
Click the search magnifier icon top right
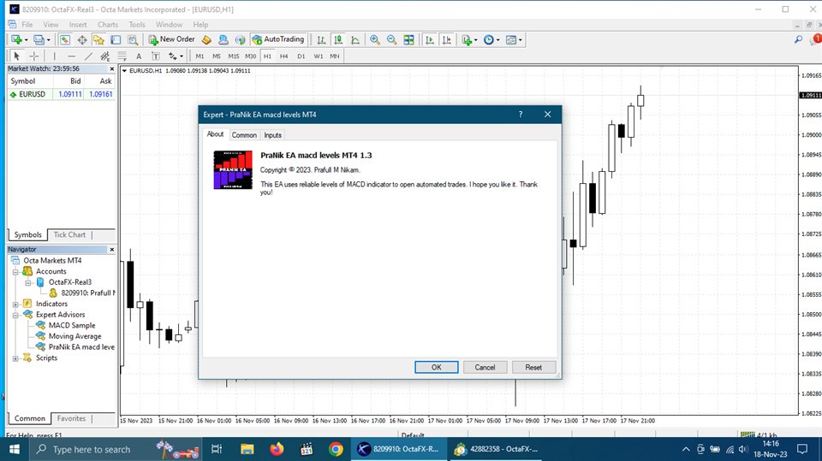(798, 40)
